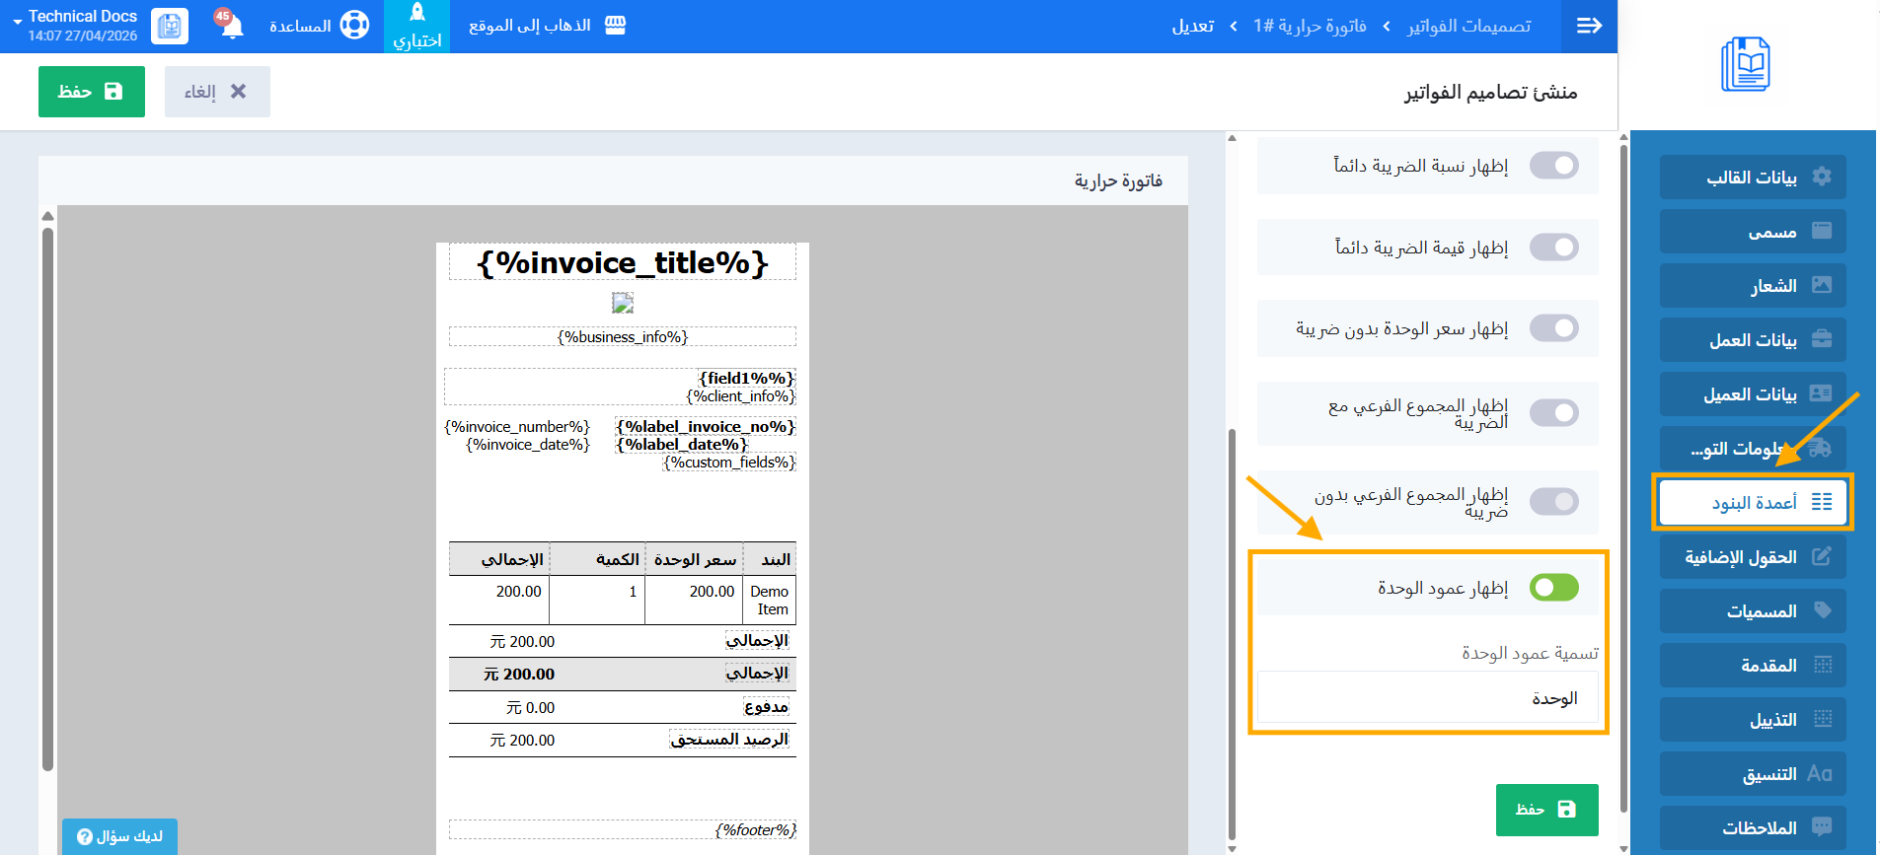The width and height of the screenshot is (1880, 855).
Task: Click the Technical Docs account avatar icon
Action: coord(170,26)
